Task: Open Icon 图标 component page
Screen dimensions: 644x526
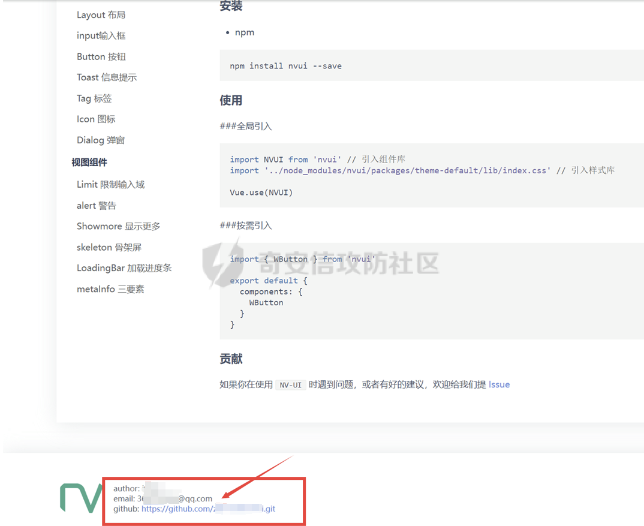Action: (96, 119)
